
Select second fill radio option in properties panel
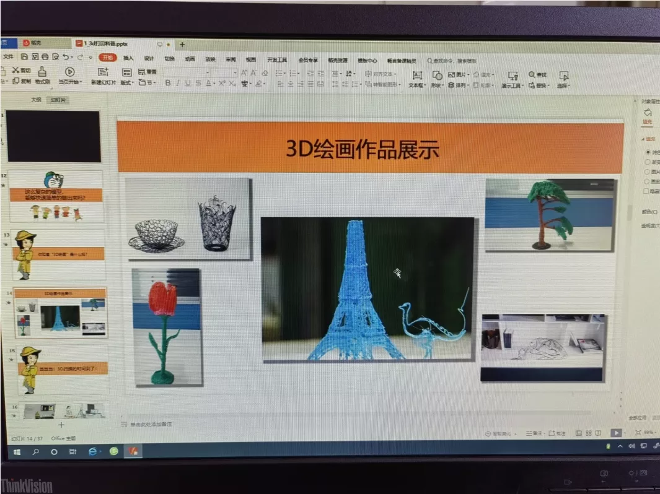click(648, 162)
